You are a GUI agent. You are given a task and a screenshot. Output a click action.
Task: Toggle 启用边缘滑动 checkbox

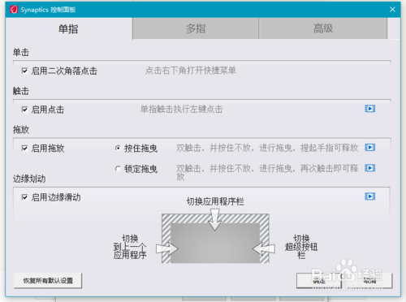tap(24, 197)
